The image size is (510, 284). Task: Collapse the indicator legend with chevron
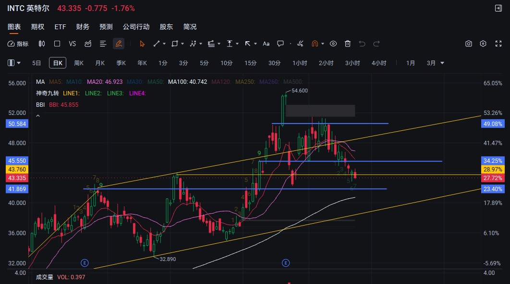pos(38,116)
